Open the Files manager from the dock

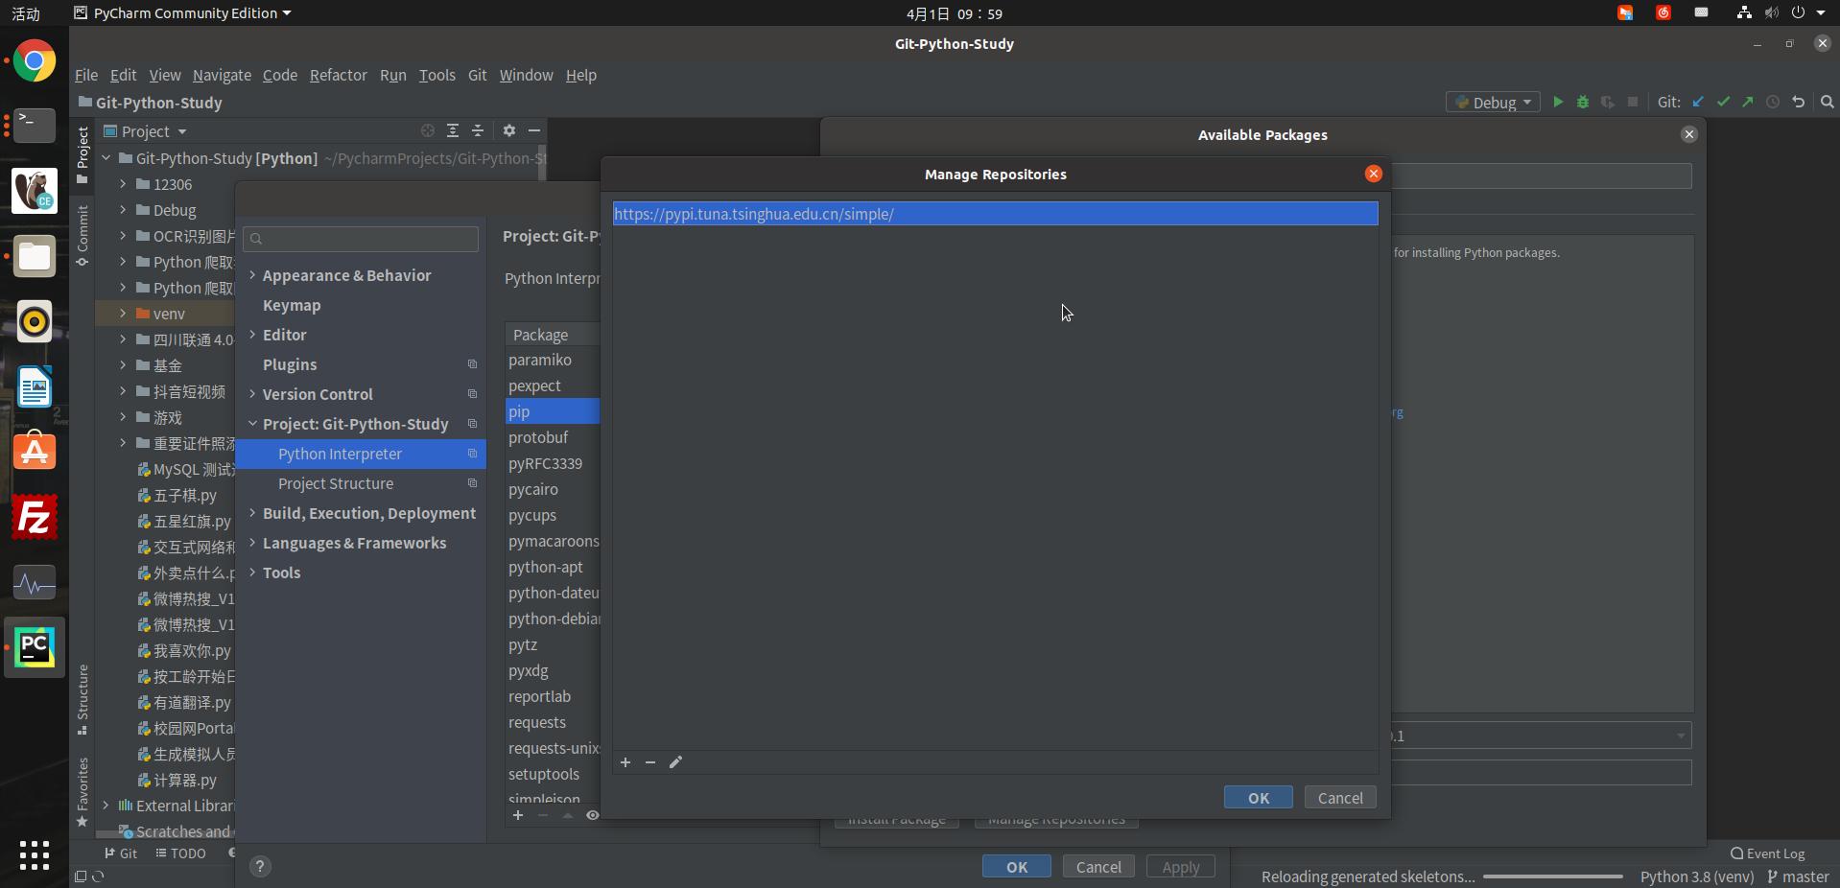pyautogui.click(x=35, y=256)
